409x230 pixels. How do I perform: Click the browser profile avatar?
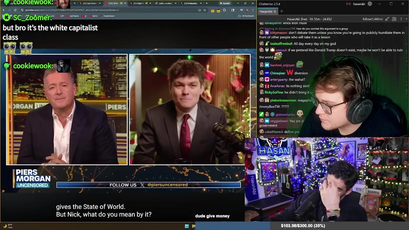(247, 10)
